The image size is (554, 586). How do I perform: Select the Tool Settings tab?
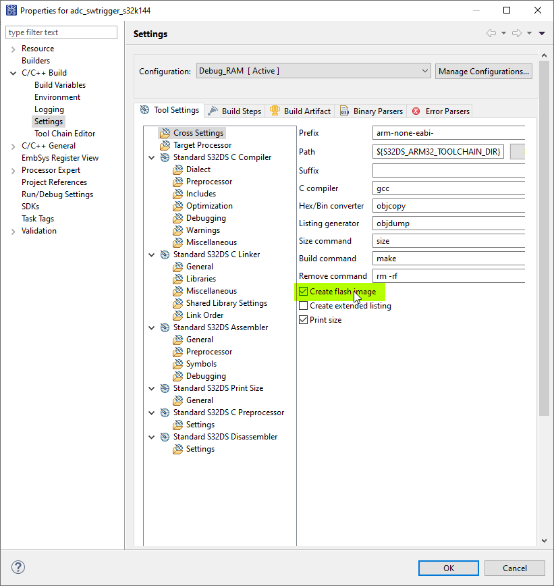[x=169, y=110]
